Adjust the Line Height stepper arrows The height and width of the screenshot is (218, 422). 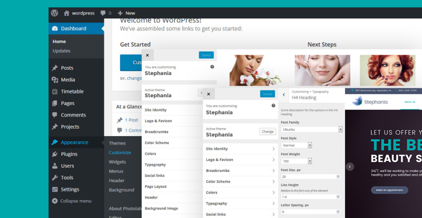coord(338,197)
